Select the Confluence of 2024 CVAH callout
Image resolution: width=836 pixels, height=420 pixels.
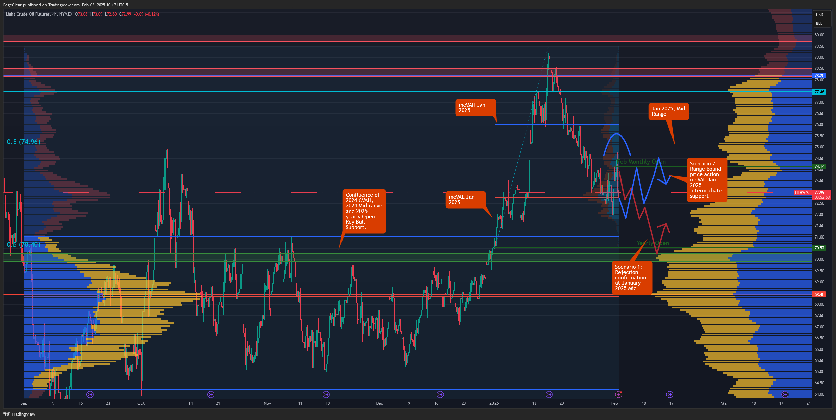[364, 211]
